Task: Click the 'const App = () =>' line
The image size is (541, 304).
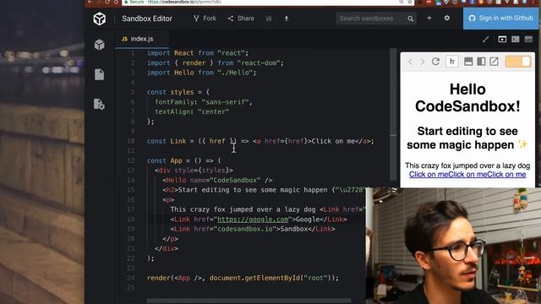Action: 184,160
